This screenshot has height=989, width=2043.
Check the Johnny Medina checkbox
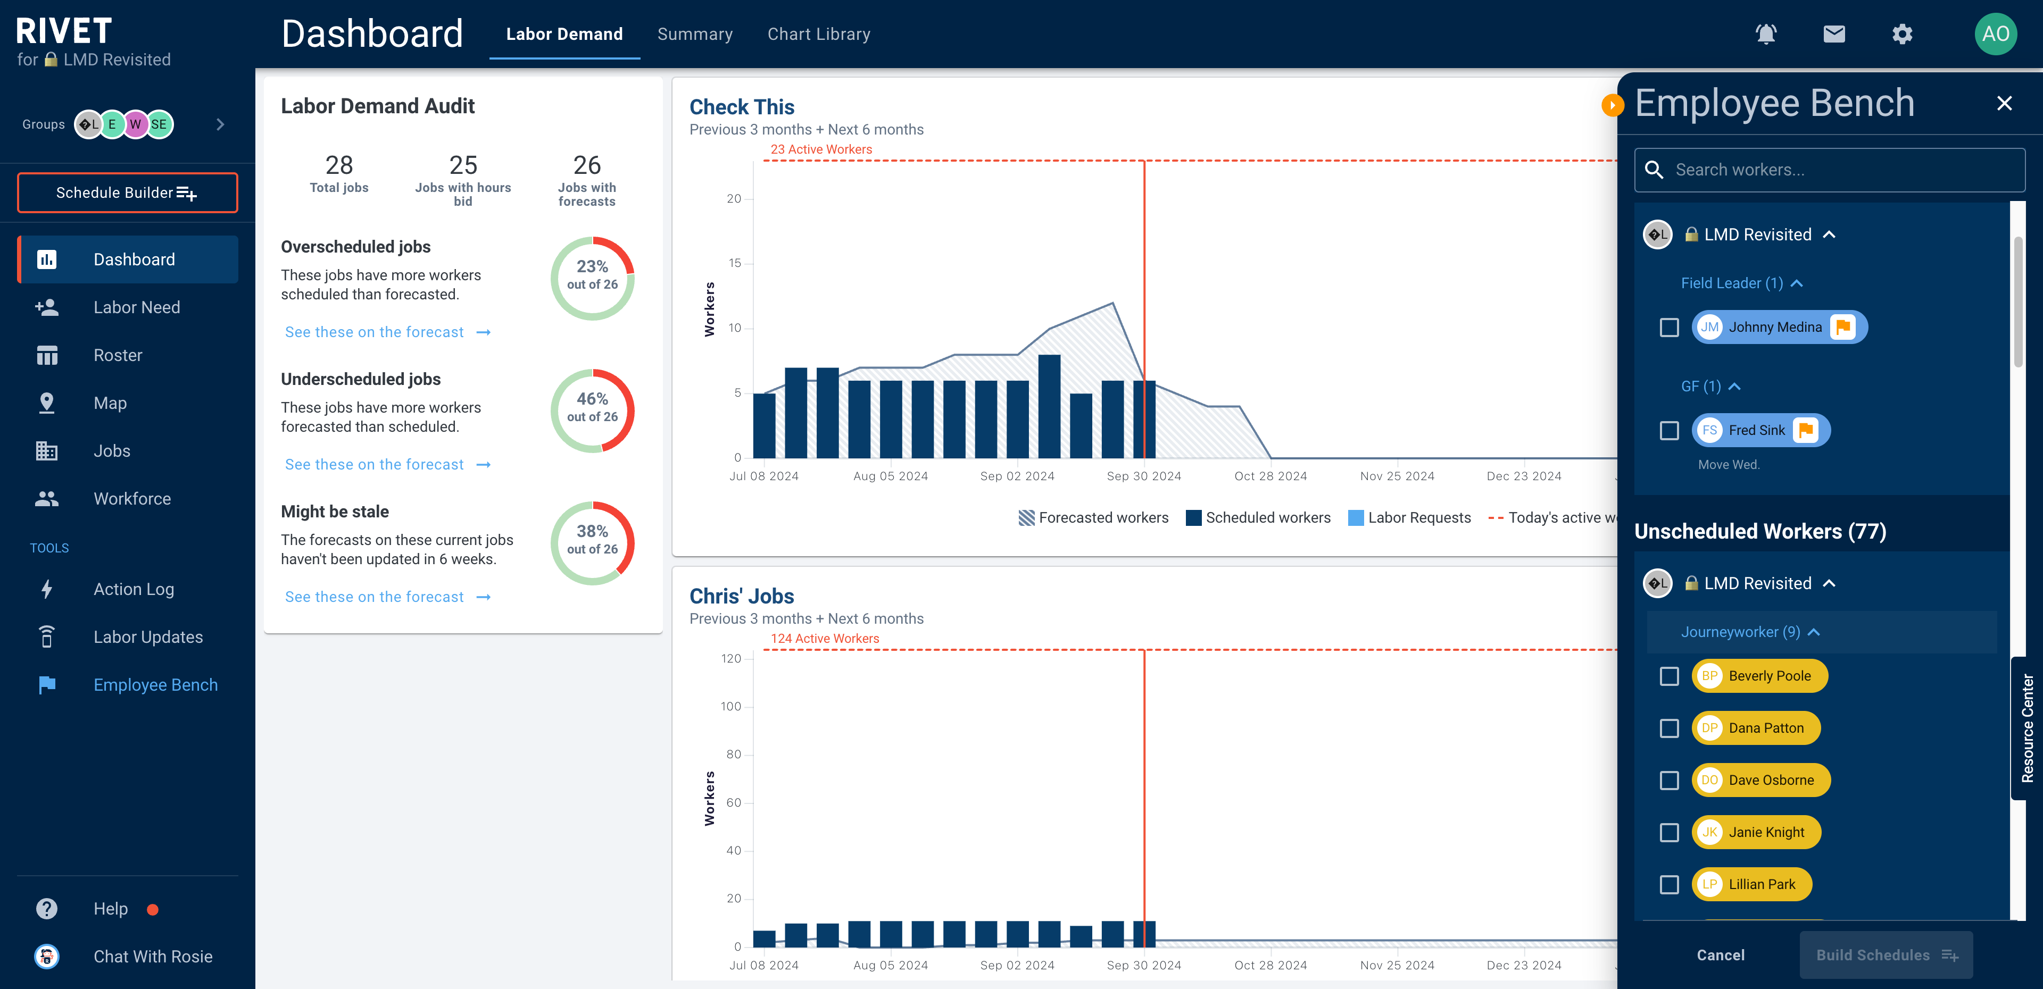click(1668, 328)
